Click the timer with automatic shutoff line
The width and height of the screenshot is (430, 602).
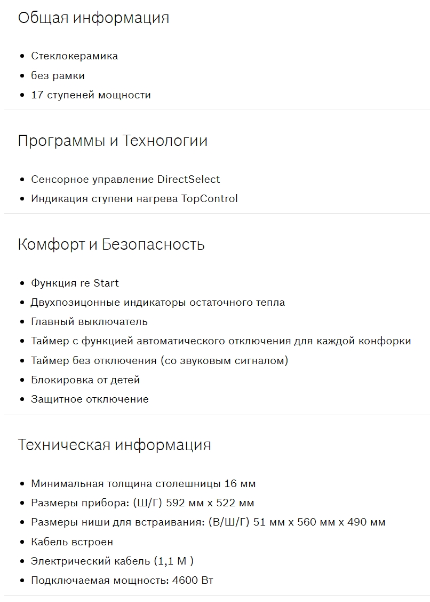(221, 341)
